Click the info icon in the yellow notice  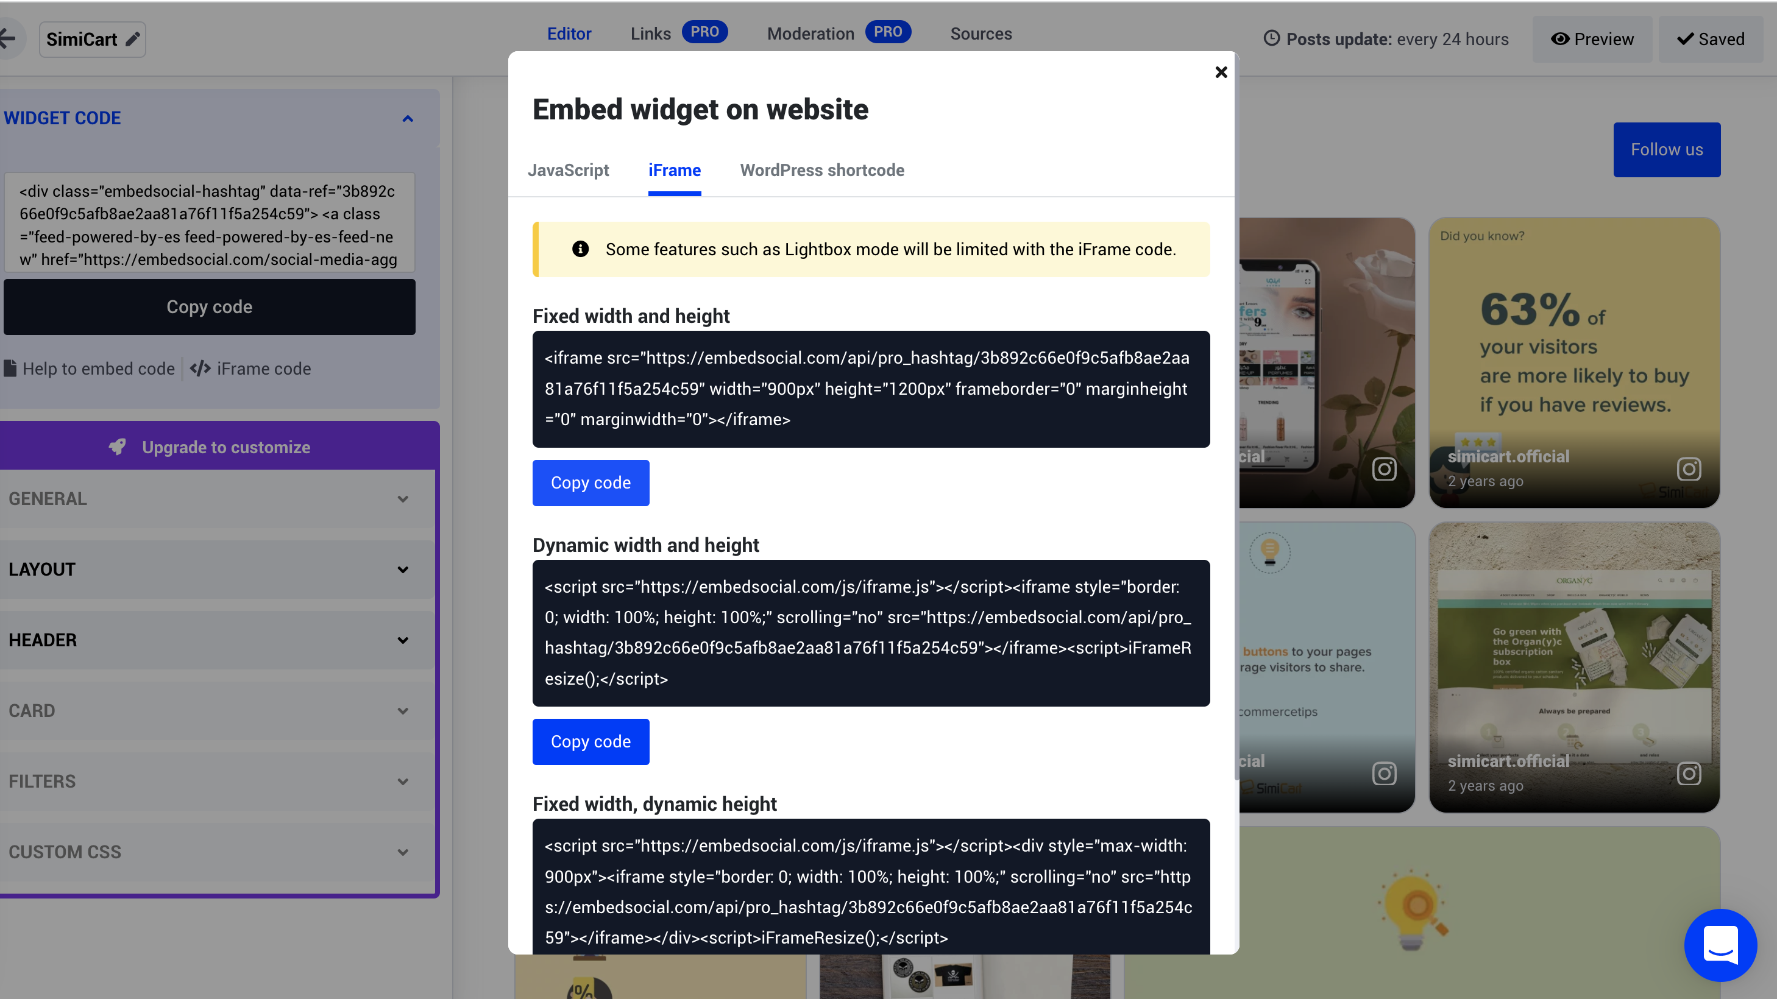coord(580,249)
